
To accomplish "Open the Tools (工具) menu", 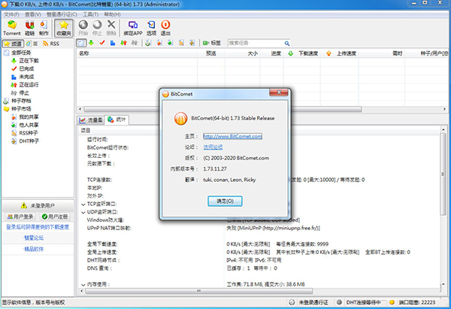I will click(89, 14).
